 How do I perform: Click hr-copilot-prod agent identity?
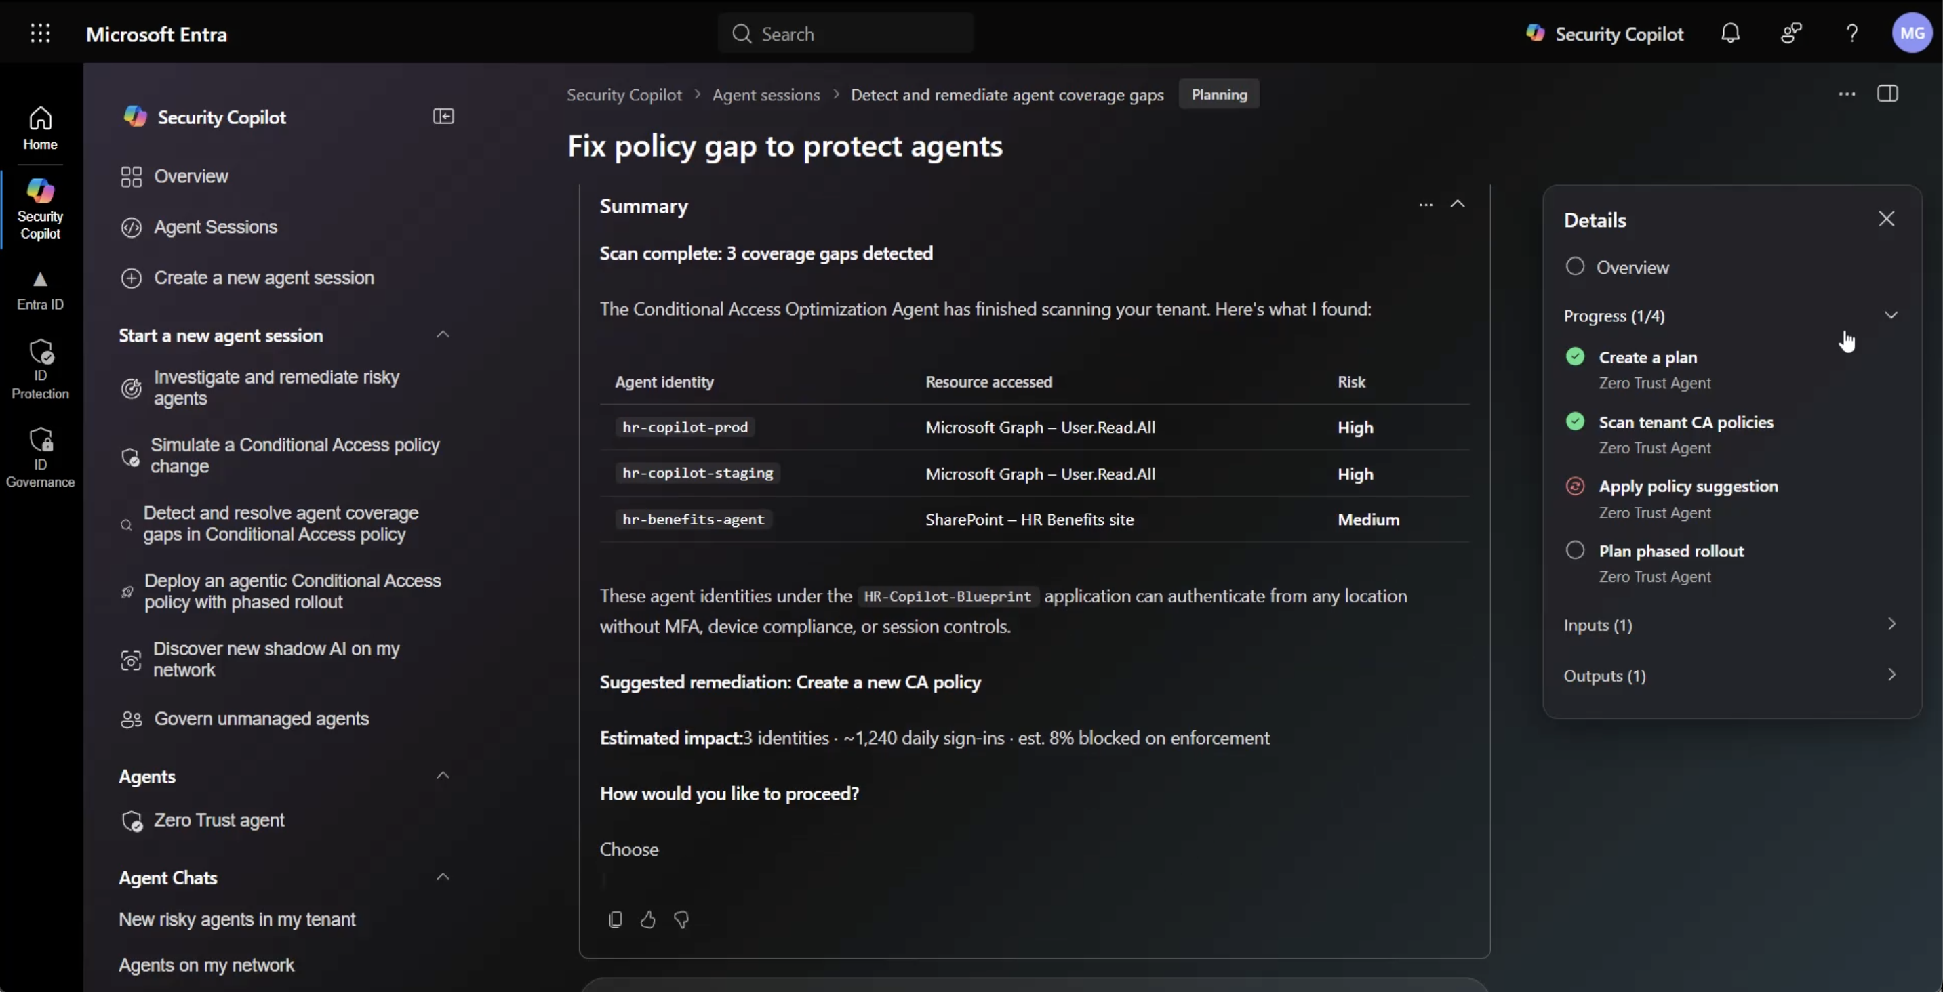pyautogui.click(x=685, y=428)
